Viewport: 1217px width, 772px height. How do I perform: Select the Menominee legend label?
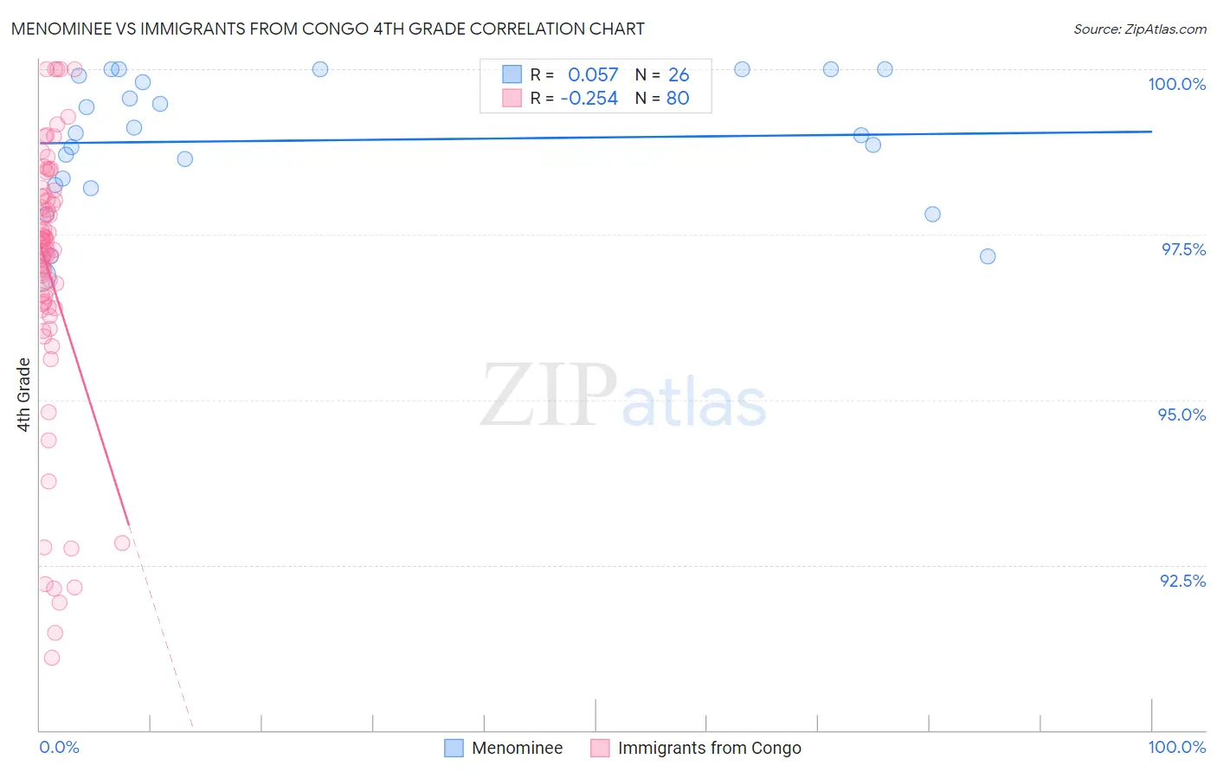(518, 748)
